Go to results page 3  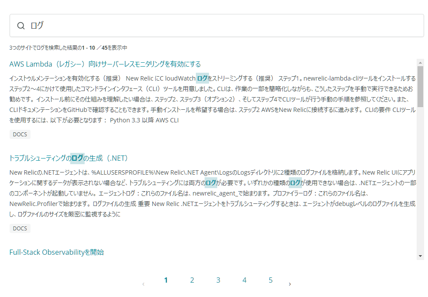click(x=218, y=280)
